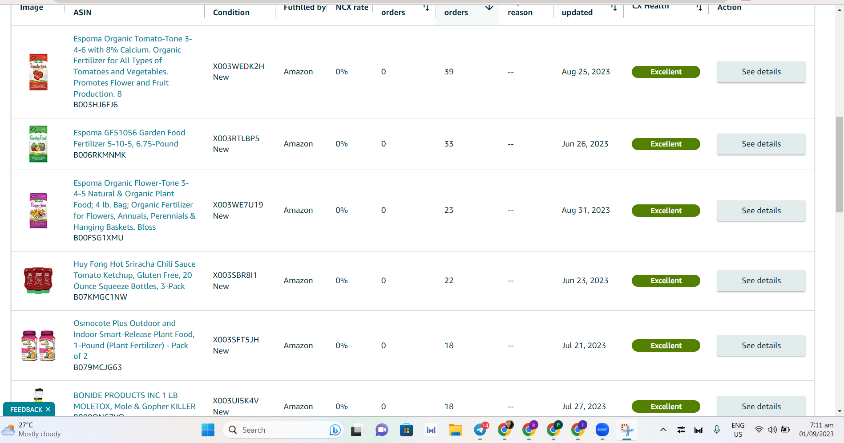Click the microphone icon in system tray
The width and height of the screenshot is (844, 443).
717,430
